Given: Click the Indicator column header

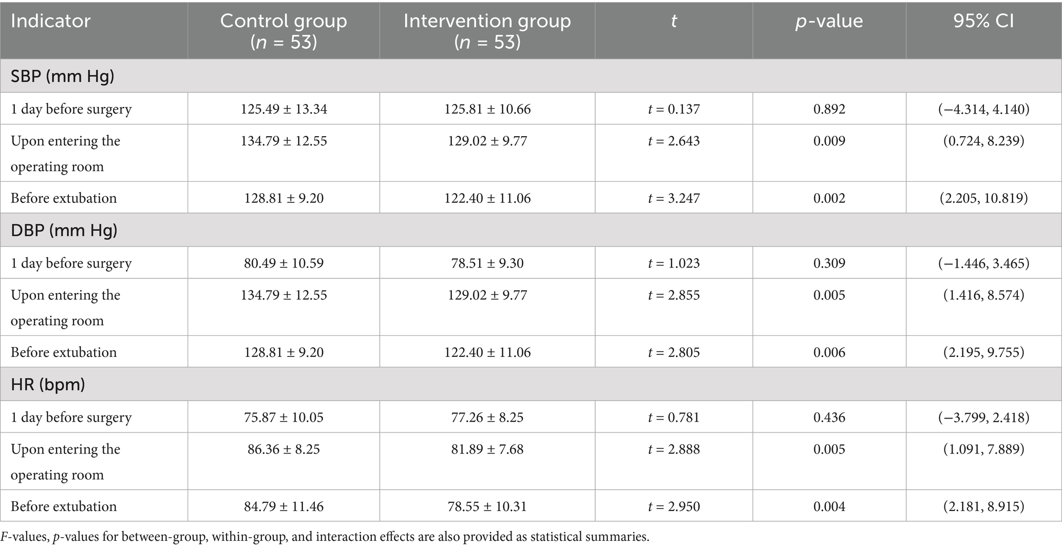Looking at the screenshot, I should pyautogui.click(x=50, y=21).
